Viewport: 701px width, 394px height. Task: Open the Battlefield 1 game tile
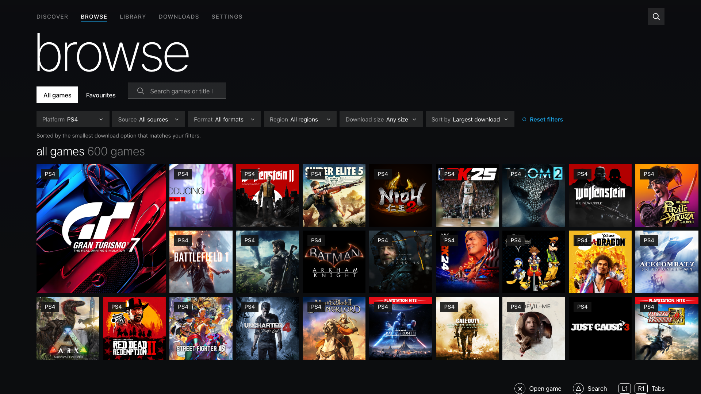pos(201,262)
